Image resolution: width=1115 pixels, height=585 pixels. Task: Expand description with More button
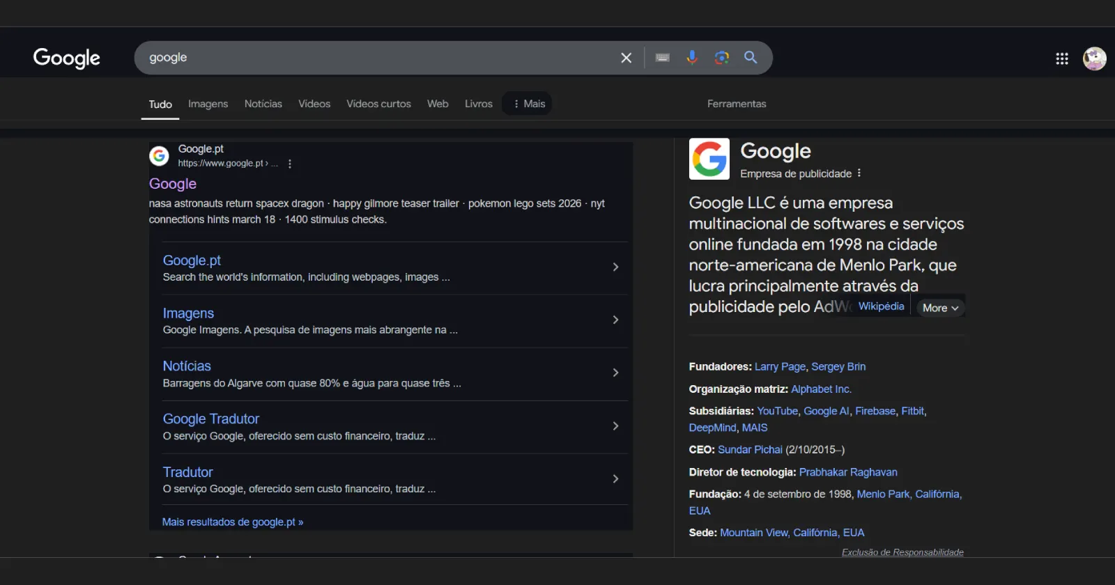pyautogui.click(x=940, y=308)
